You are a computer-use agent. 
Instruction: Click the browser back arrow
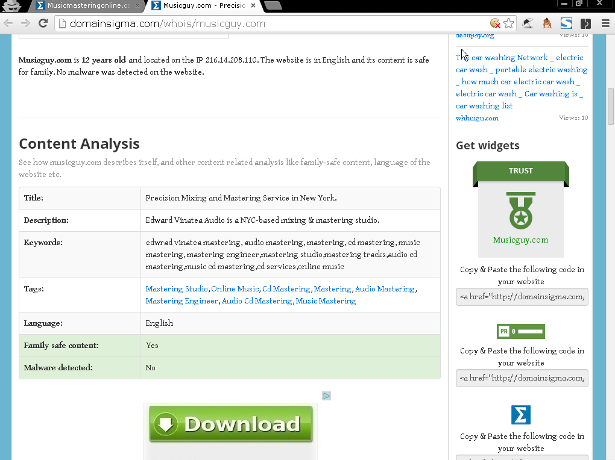[8, 23]
